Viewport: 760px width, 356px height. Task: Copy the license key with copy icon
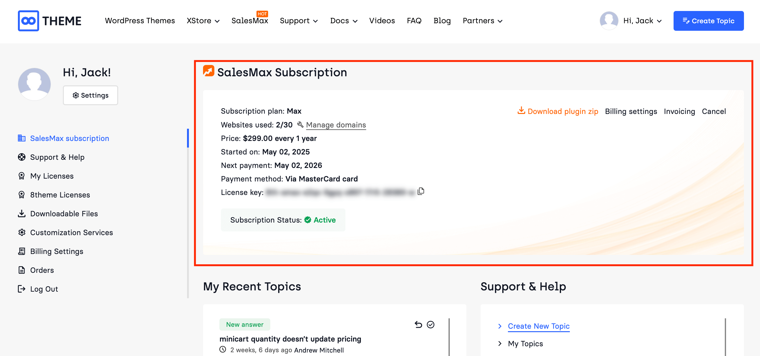pos(421,191)
